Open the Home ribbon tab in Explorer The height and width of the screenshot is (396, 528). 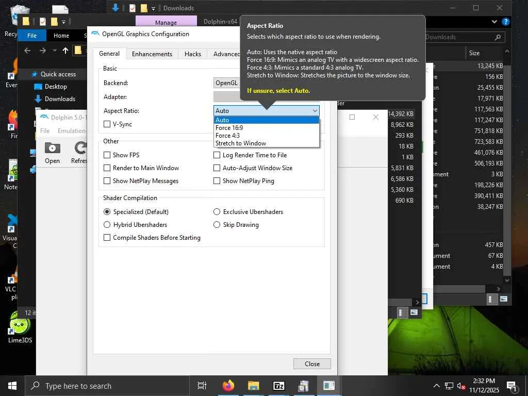(61, 36)
